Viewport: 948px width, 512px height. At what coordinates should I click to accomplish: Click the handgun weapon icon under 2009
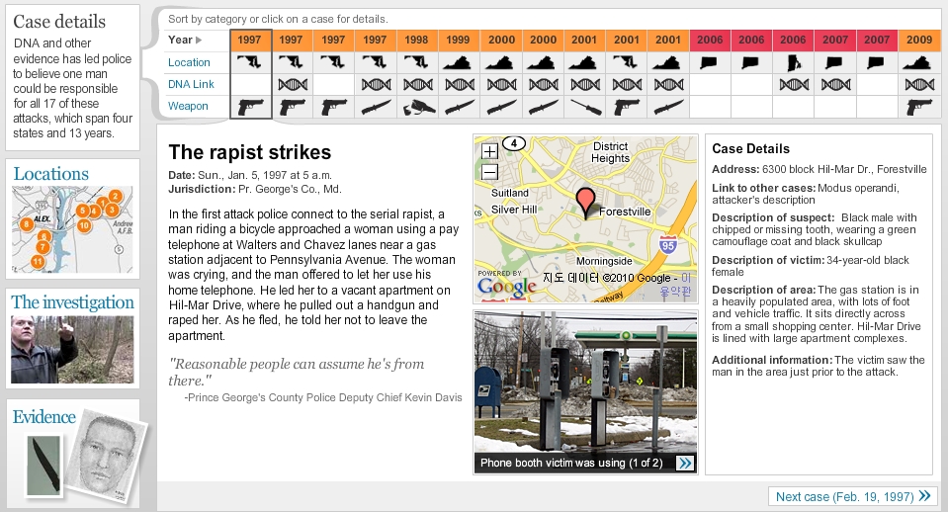point(919,107)
